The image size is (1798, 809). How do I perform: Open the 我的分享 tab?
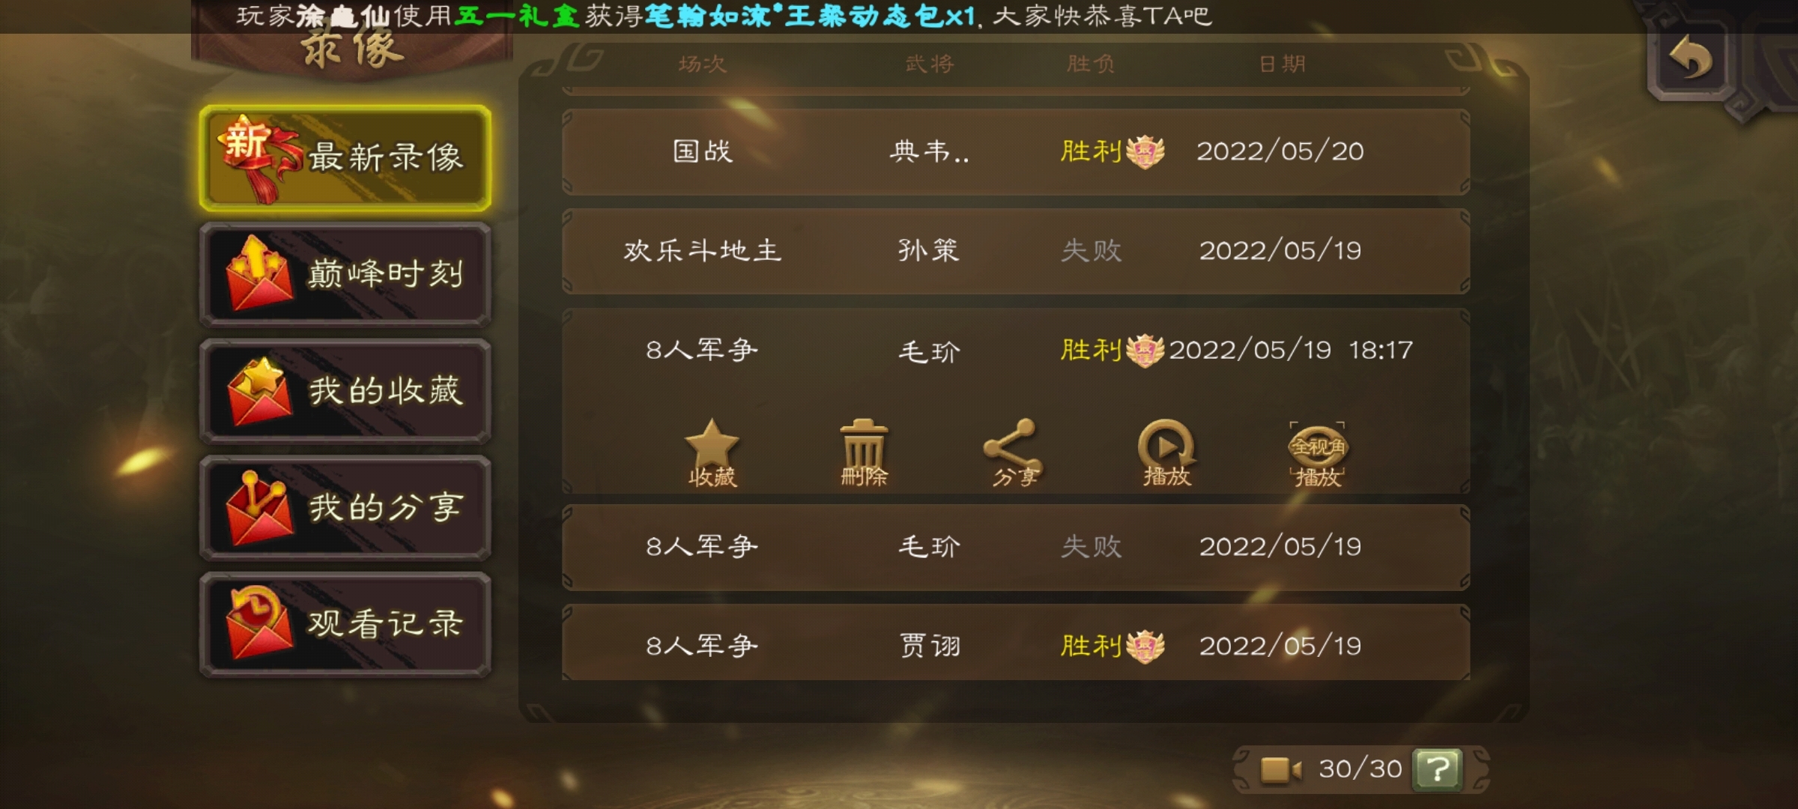click(x=345, y=508)
